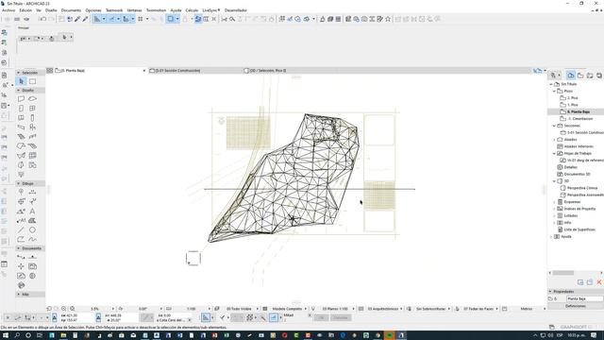
Task: Expand the Más toolbox section
Action: pos(18,294)
